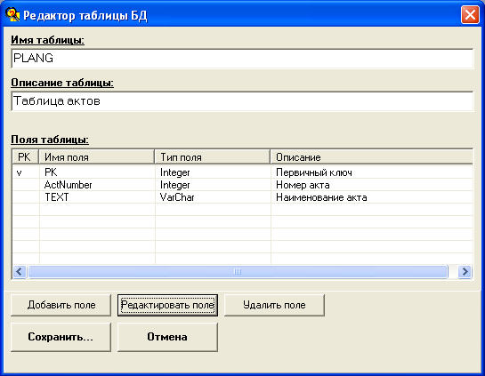
Task: Click the table name field containing PLANG
Action: coord(242,58)
